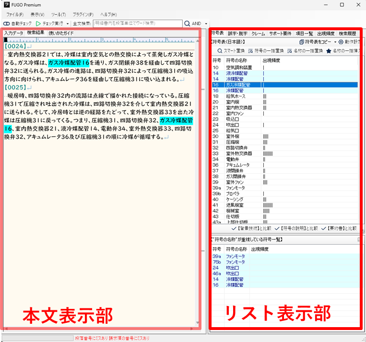Click 名称の一括置換 icon
The height and width of the screenshot is (342, 366).
(x=290, y=51)
